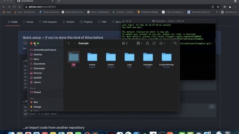Open the Apps bookmarks shortcut

[x=7, y=12]
